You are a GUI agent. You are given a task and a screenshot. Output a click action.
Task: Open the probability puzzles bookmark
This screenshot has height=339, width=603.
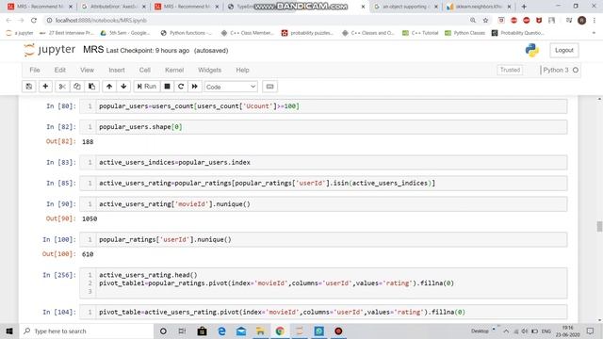click(x=308, y=33)
